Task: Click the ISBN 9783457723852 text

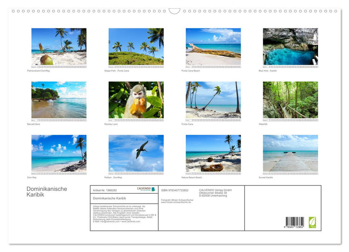Action: (175, 190)
